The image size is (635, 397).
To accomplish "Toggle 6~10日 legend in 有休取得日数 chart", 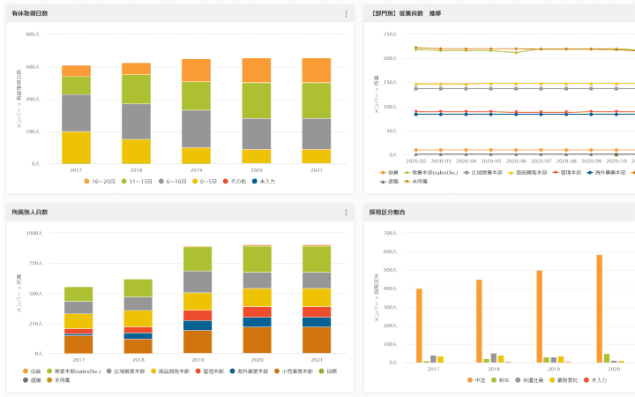I will click(172, 182).
